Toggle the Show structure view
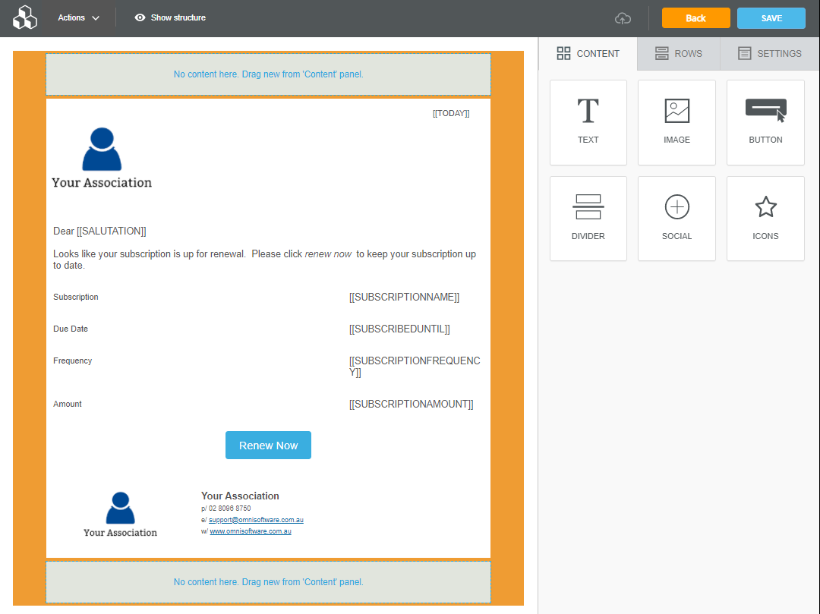The image size is (820, 614). (170, 17)
